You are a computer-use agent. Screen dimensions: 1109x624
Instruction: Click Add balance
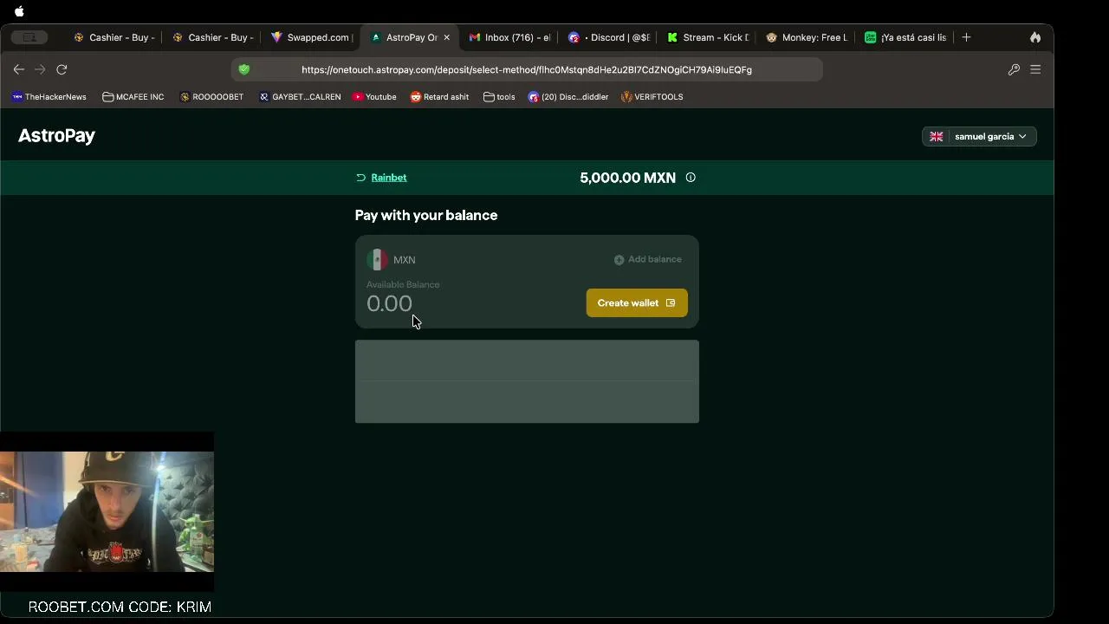(x=647, y=259)
